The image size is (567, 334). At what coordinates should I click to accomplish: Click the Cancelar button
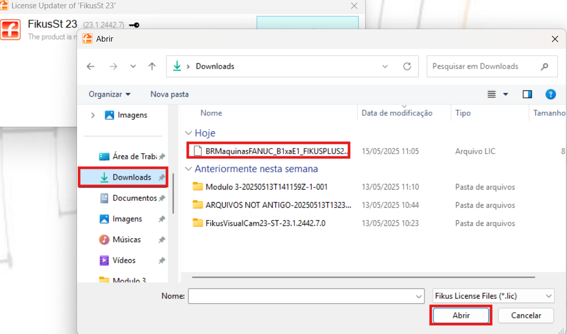pos(526,316)
